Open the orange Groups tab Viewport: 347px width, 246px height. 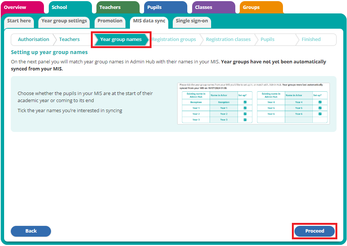[x=251, y=7]
